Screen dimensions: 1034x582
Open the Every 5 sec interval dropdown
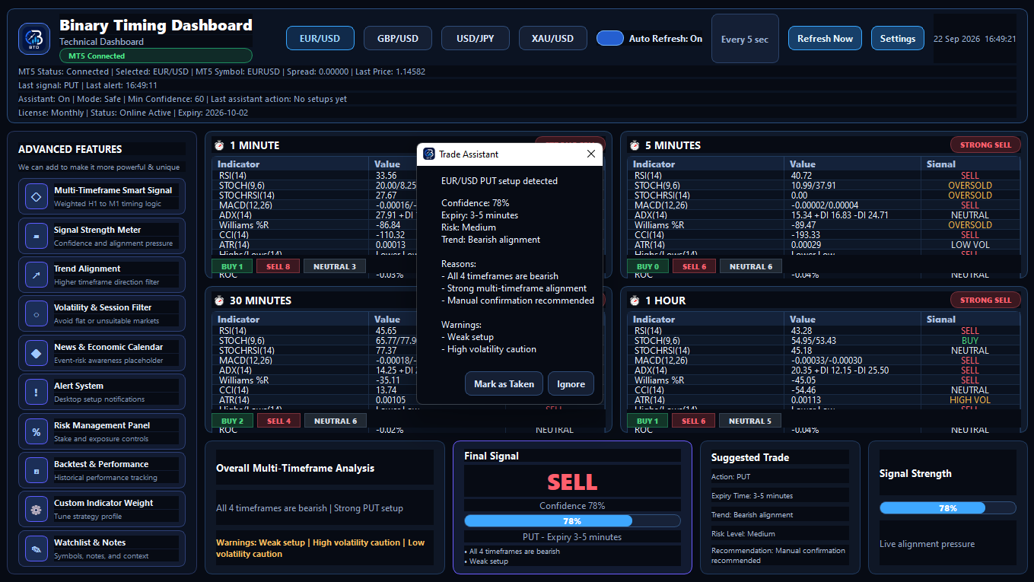tap(745, 39)
